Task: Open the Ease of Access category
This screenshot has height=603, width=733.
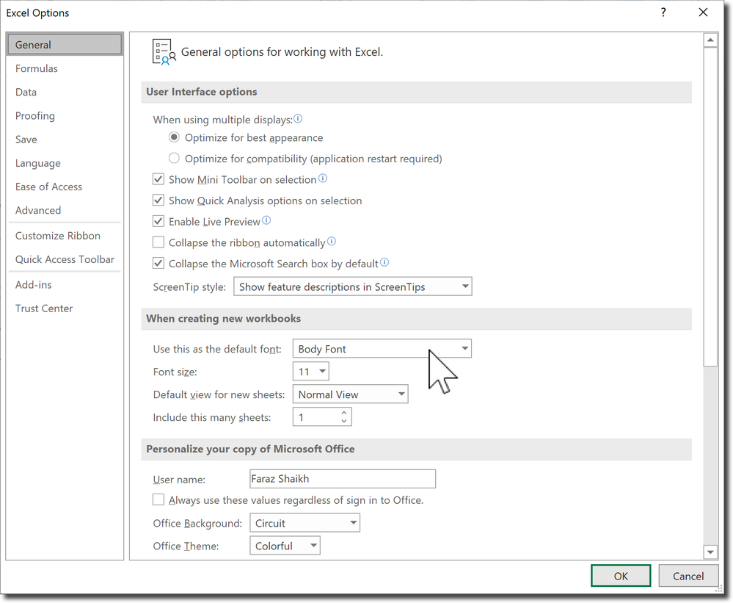Action: [65, 187]
